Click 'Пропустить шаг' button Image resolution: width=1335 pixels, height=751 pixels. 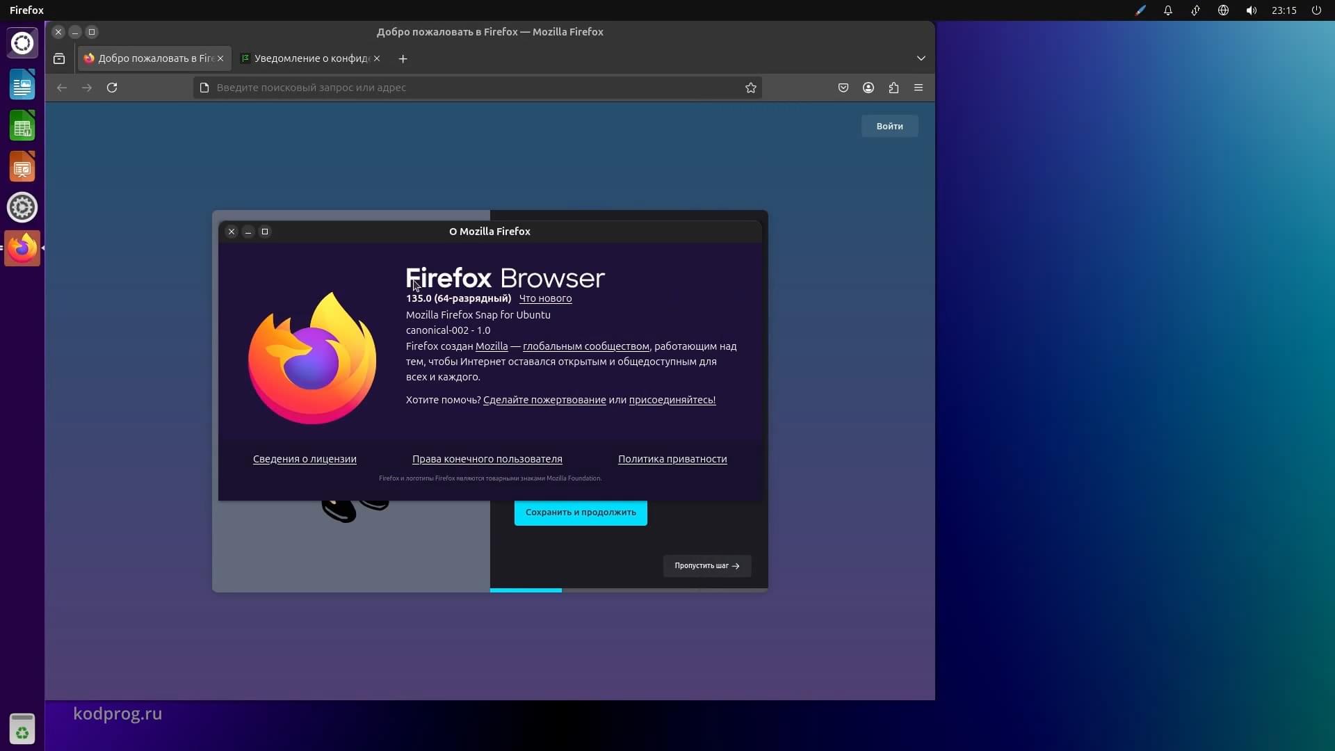[706, 566]
